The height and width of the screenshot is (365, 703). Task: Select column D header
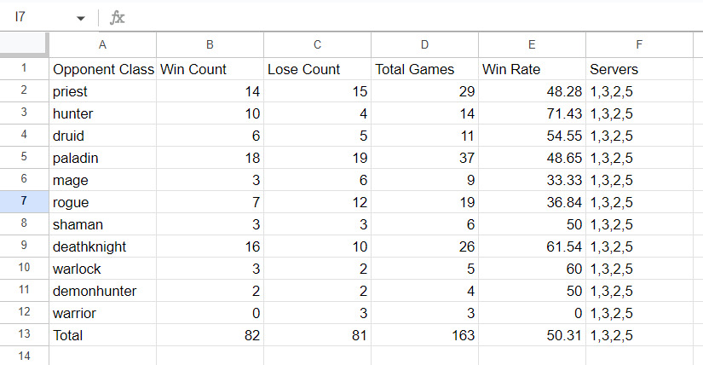[x=424, y=45]
